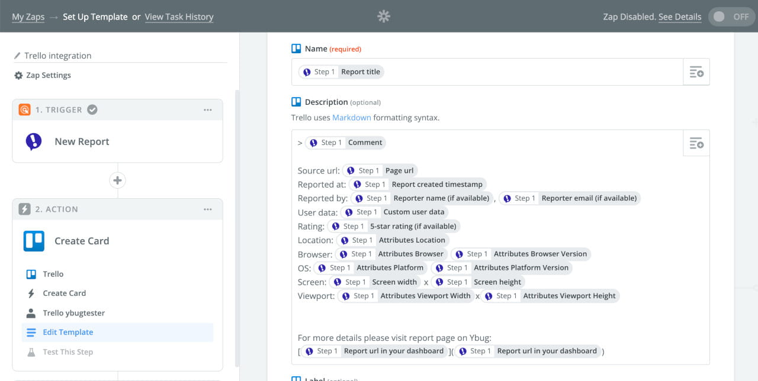The height and width of the screenshot is (381, 758).
Task: Select the Attributes Platform Version token
Action: point(502,267)
